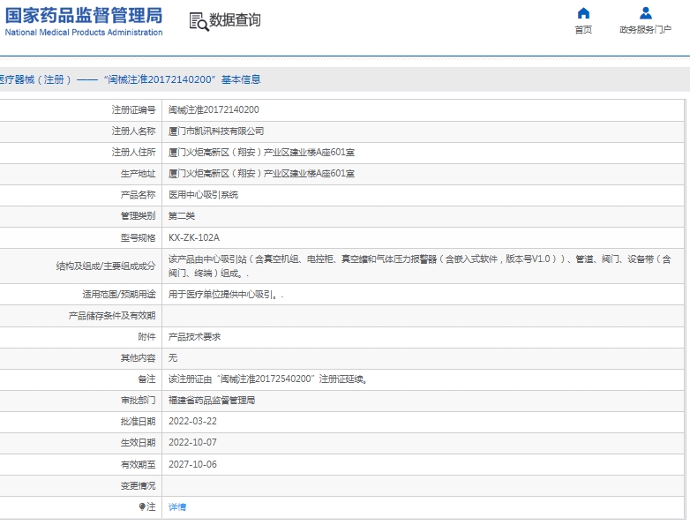Click the 注册人住所 label
The height and width of the screenshot is (525, 690).
[133, 153]
